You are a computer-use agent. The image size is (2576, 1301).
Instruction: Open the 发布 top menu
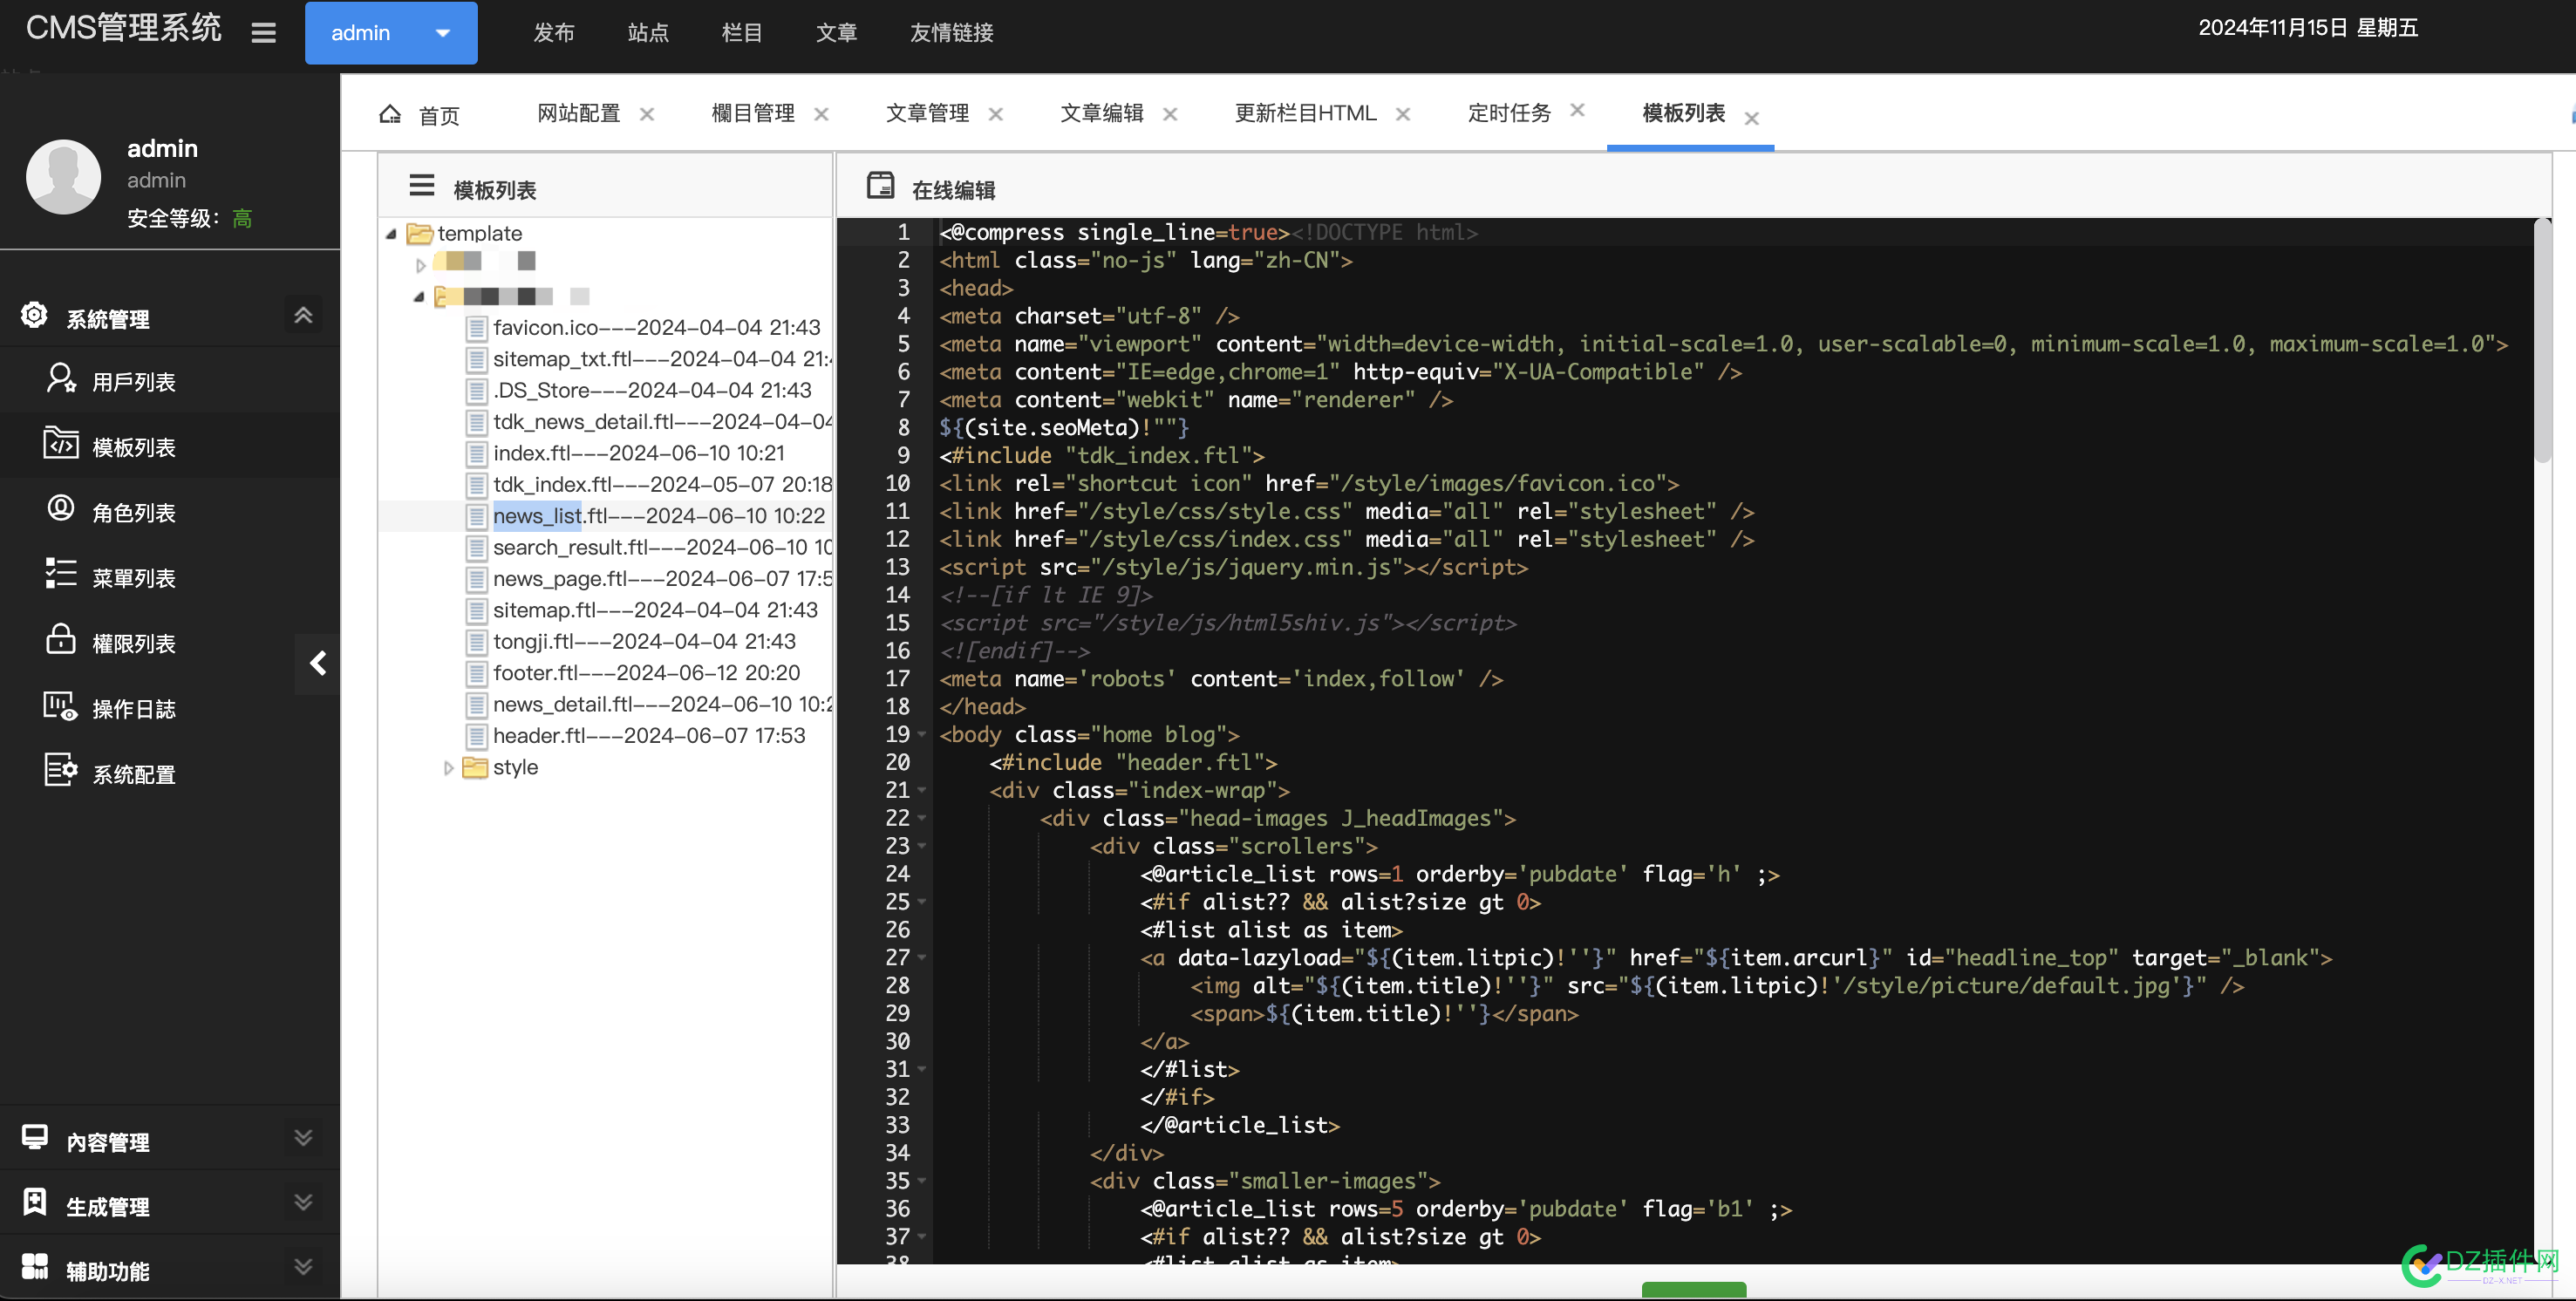coord(553,33)
